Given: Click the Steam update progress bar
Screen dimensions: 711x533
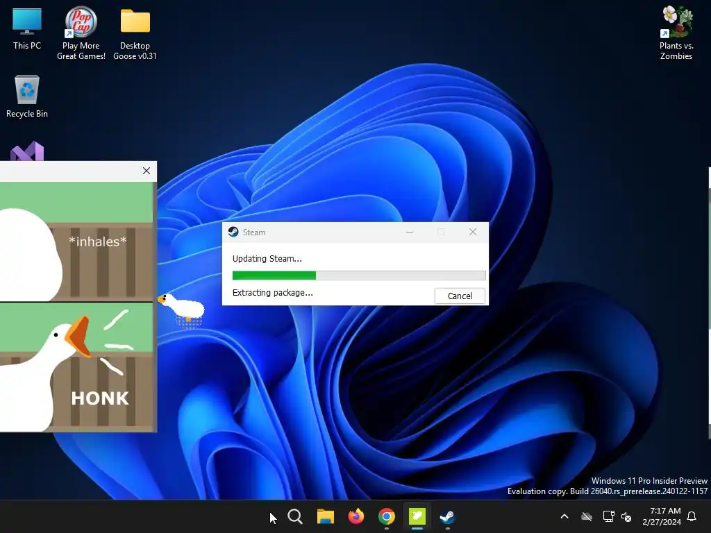Looking at the screenshot, I should 359,275.
